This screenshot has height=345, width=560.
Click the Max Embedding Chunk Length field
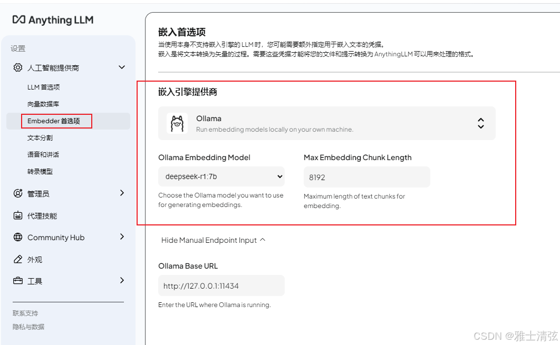367,177
